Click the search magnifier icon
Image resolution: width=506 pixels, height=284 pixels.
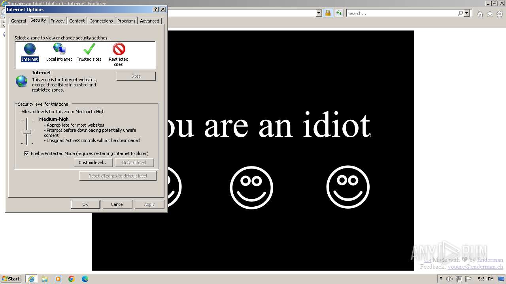460,13
